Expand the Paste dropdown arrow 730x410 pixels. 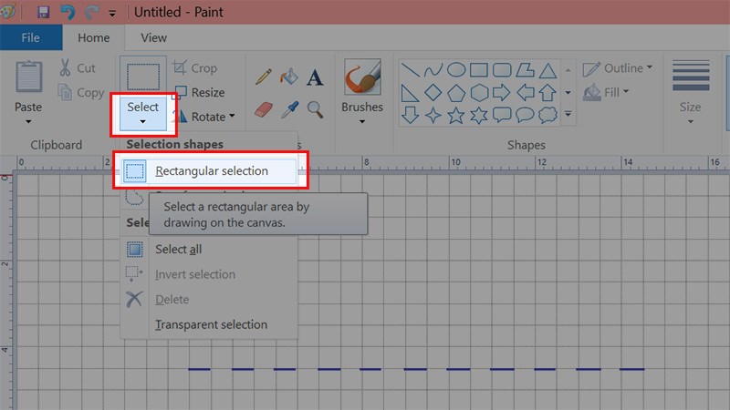point(28,122)
